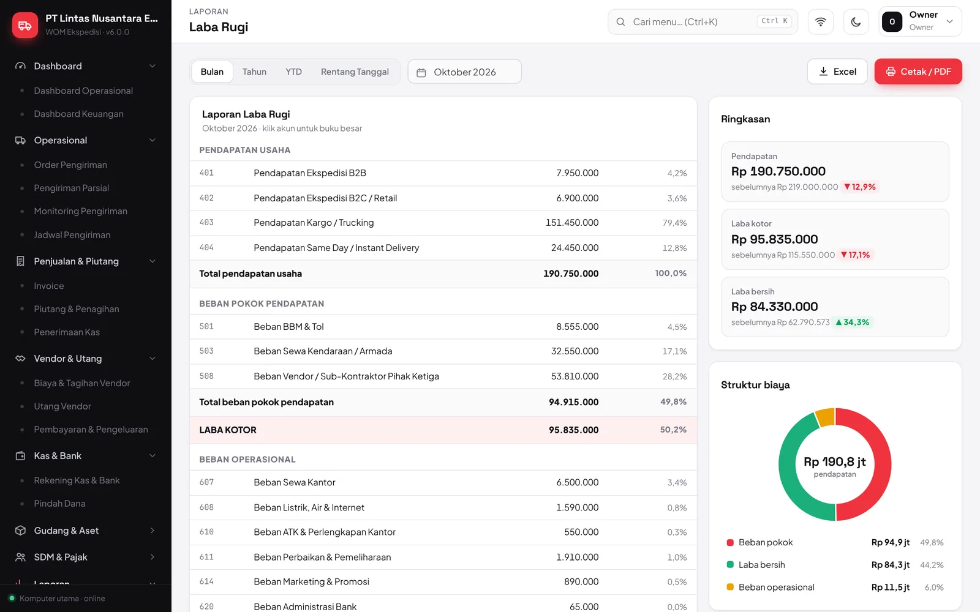Click the Gudang & Aset box icon
The width and height of the screenshot is (980, 612).
coord(20,531)
